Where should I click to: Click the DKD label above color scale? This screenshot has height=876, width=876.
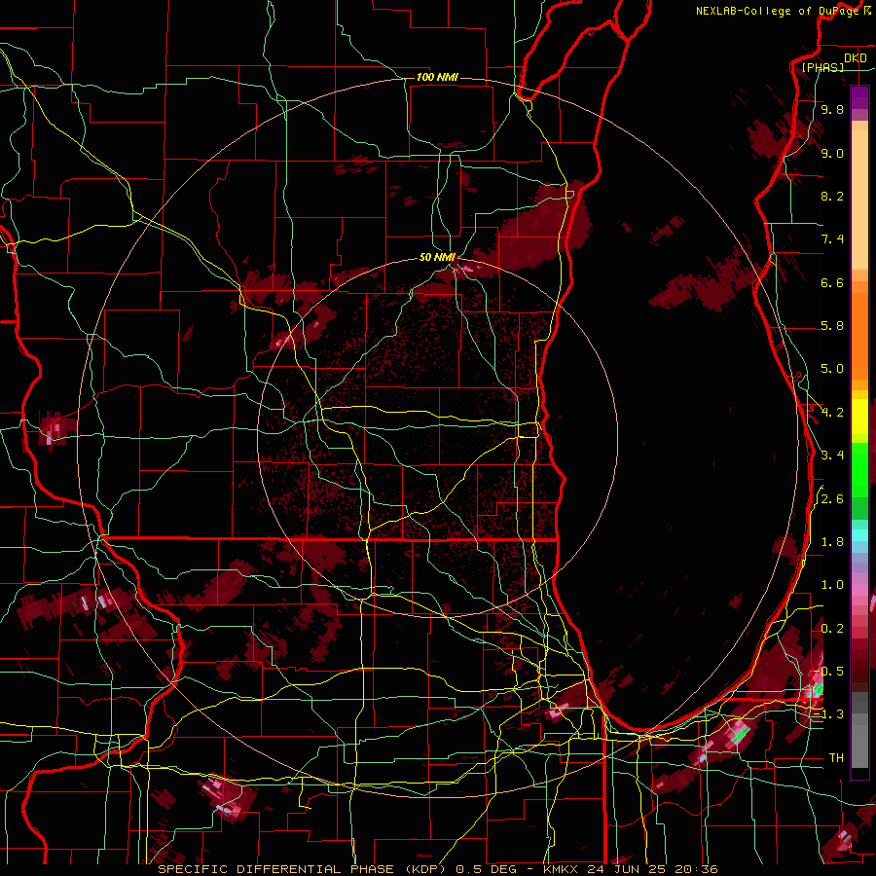855,57
